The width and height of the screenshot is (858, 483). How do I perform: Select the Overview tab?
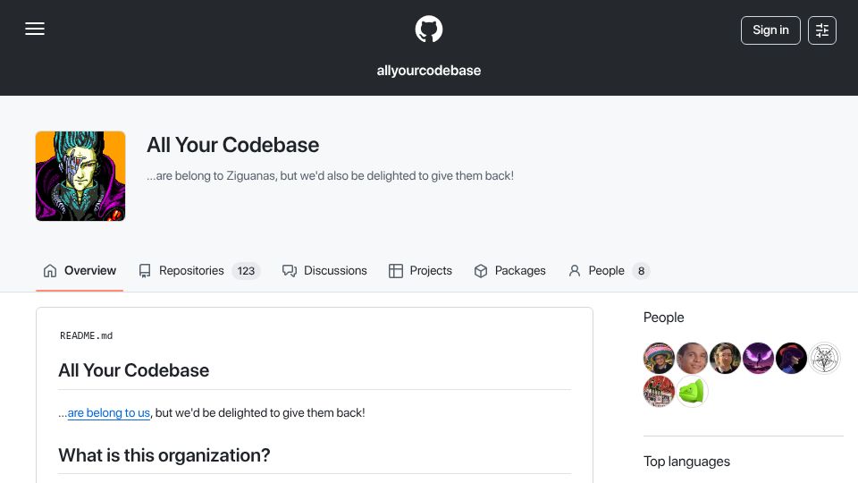(x=80, y=270)
